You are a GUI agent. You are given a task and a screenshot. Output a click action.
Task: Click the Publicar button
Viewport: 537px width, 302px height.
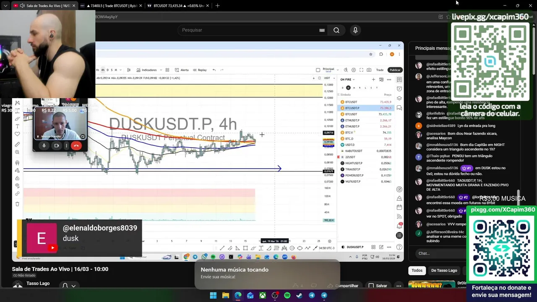395,70
